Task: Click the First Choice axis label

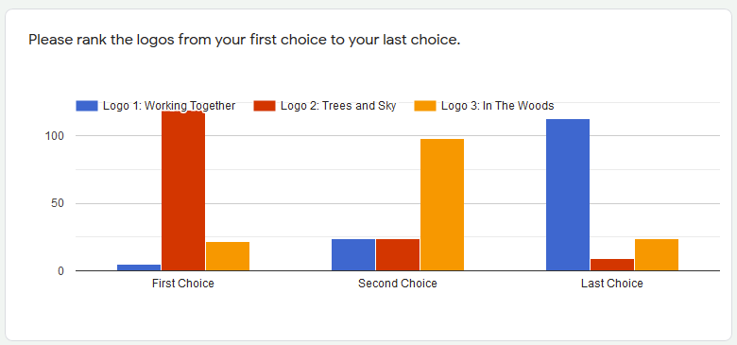Action: pos(183,284)
